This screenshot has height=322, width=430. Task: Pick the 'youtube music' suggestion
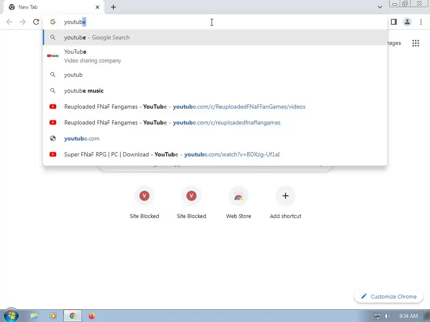pos(215,91)
